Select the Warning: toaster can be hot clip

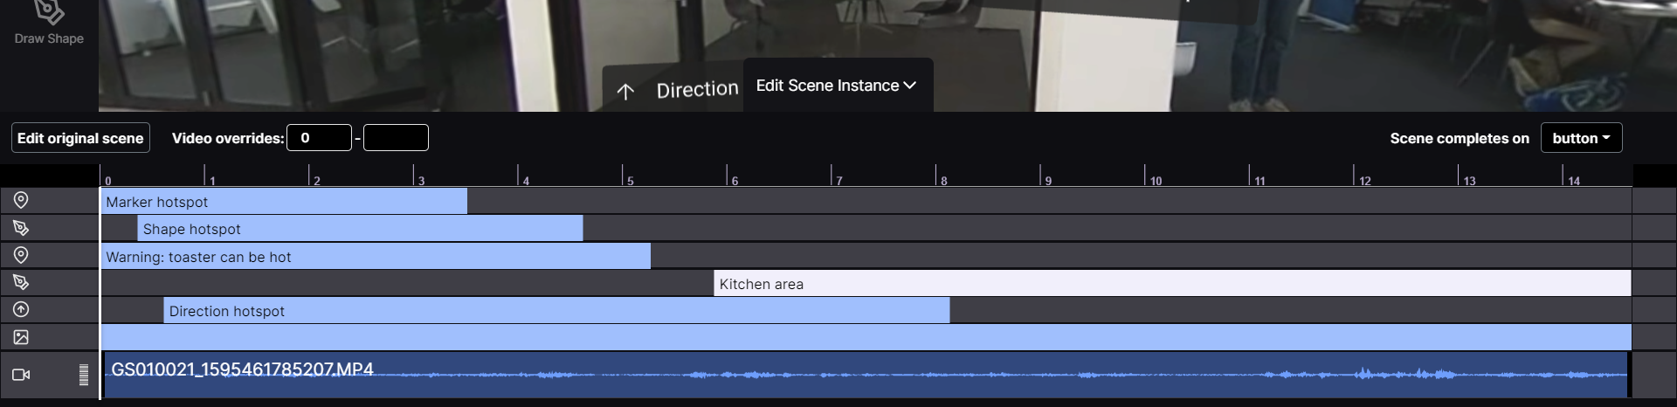[x=376, y=255]
